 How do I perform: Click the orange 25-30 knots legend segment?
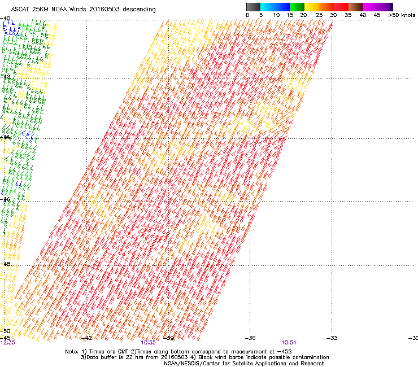[x=326, y=7]
